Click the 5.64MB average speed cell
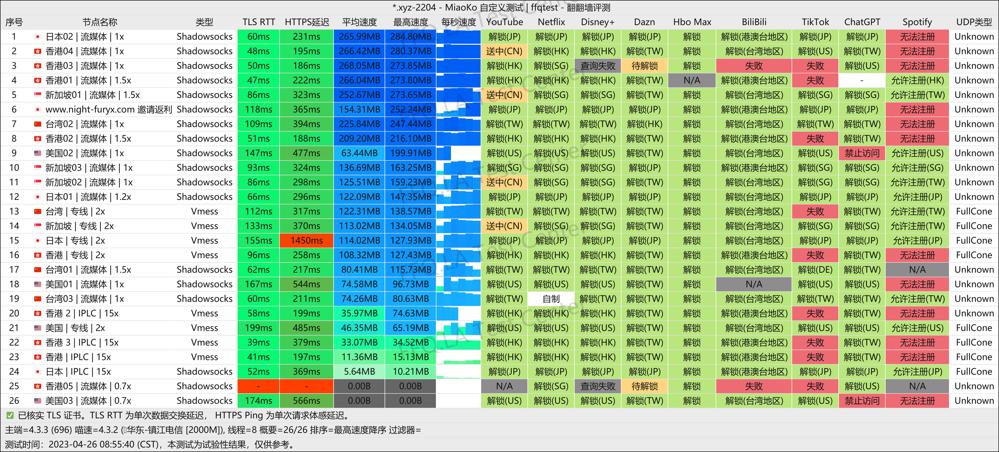Screen dimensions: 999x452 [x=359, y=371]
